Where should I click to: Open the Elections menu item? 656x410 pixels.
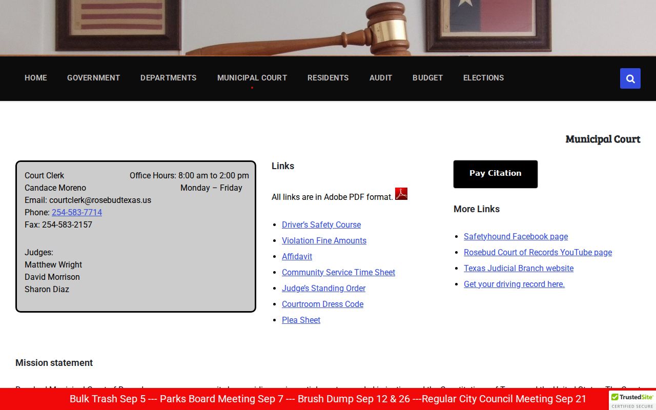point(483,78)
